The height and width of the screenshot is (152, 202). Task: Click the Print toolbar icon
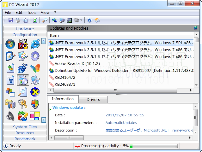[x=18, y=20]
